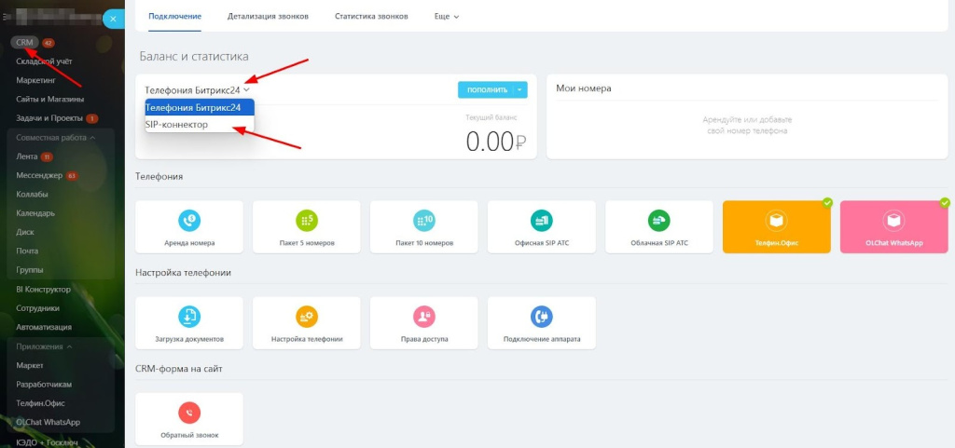Viewport: 955px width, 448px height.
Task: Open CRM in the left sidebar
Action: click(25, 43)
